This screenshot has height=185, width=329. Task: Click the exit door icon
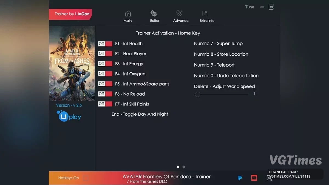[x=271, y=7]
